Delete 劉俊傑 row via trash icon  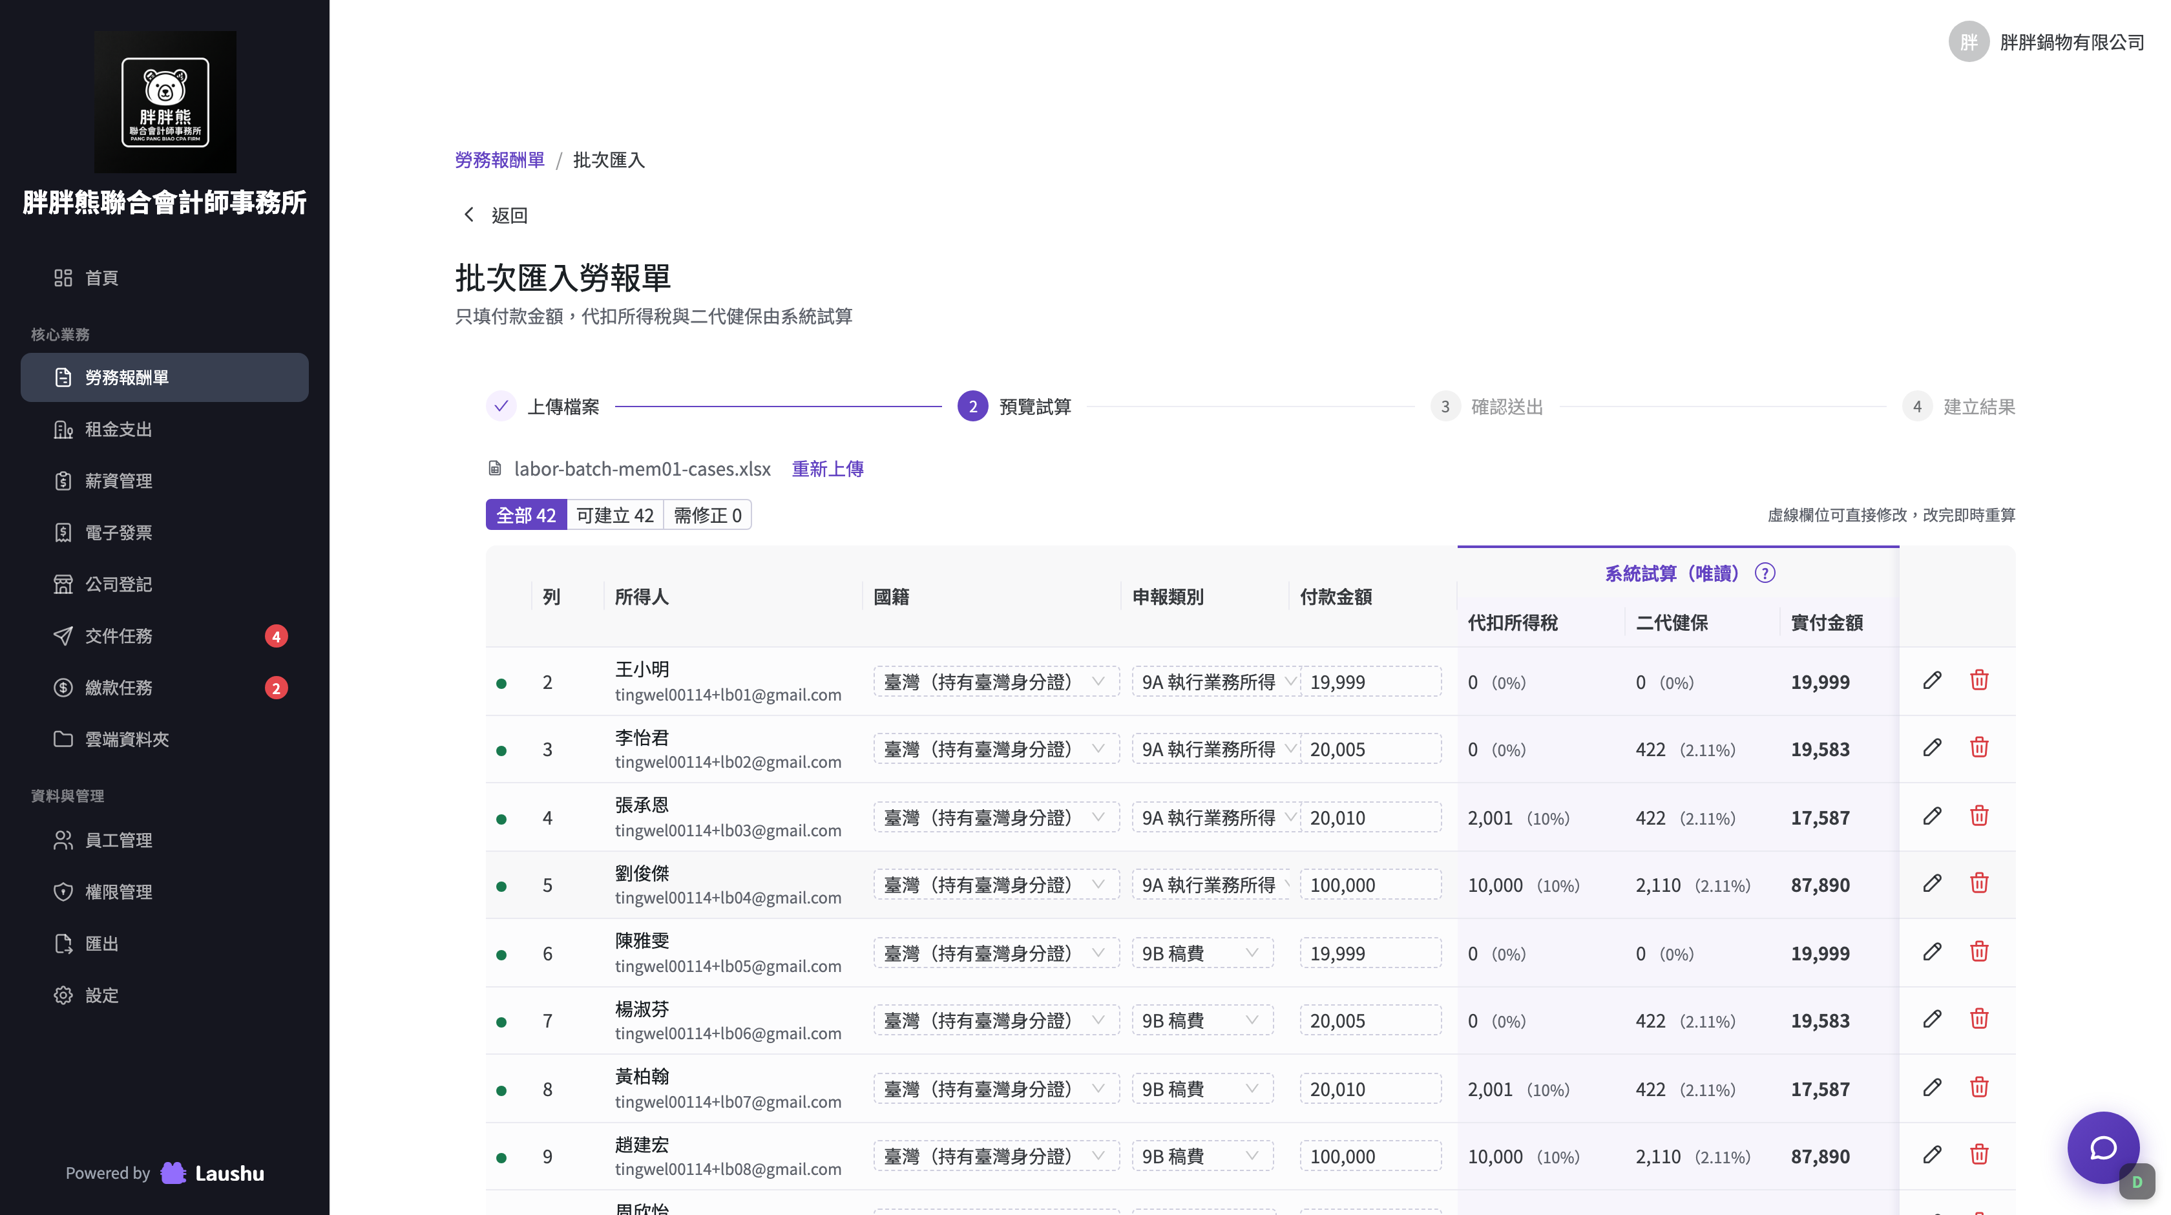[1979, 883]
